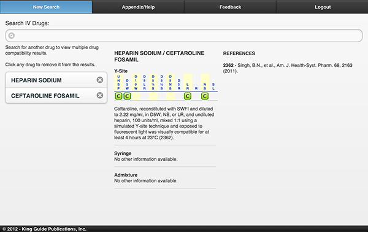Click the NS column header
Screen dimensions: 368x232
[205, 87]
